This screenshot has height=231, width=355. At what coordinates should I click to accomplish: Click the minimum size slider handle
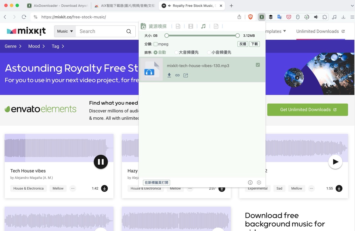pyautogui.click(x=167, y=36)
